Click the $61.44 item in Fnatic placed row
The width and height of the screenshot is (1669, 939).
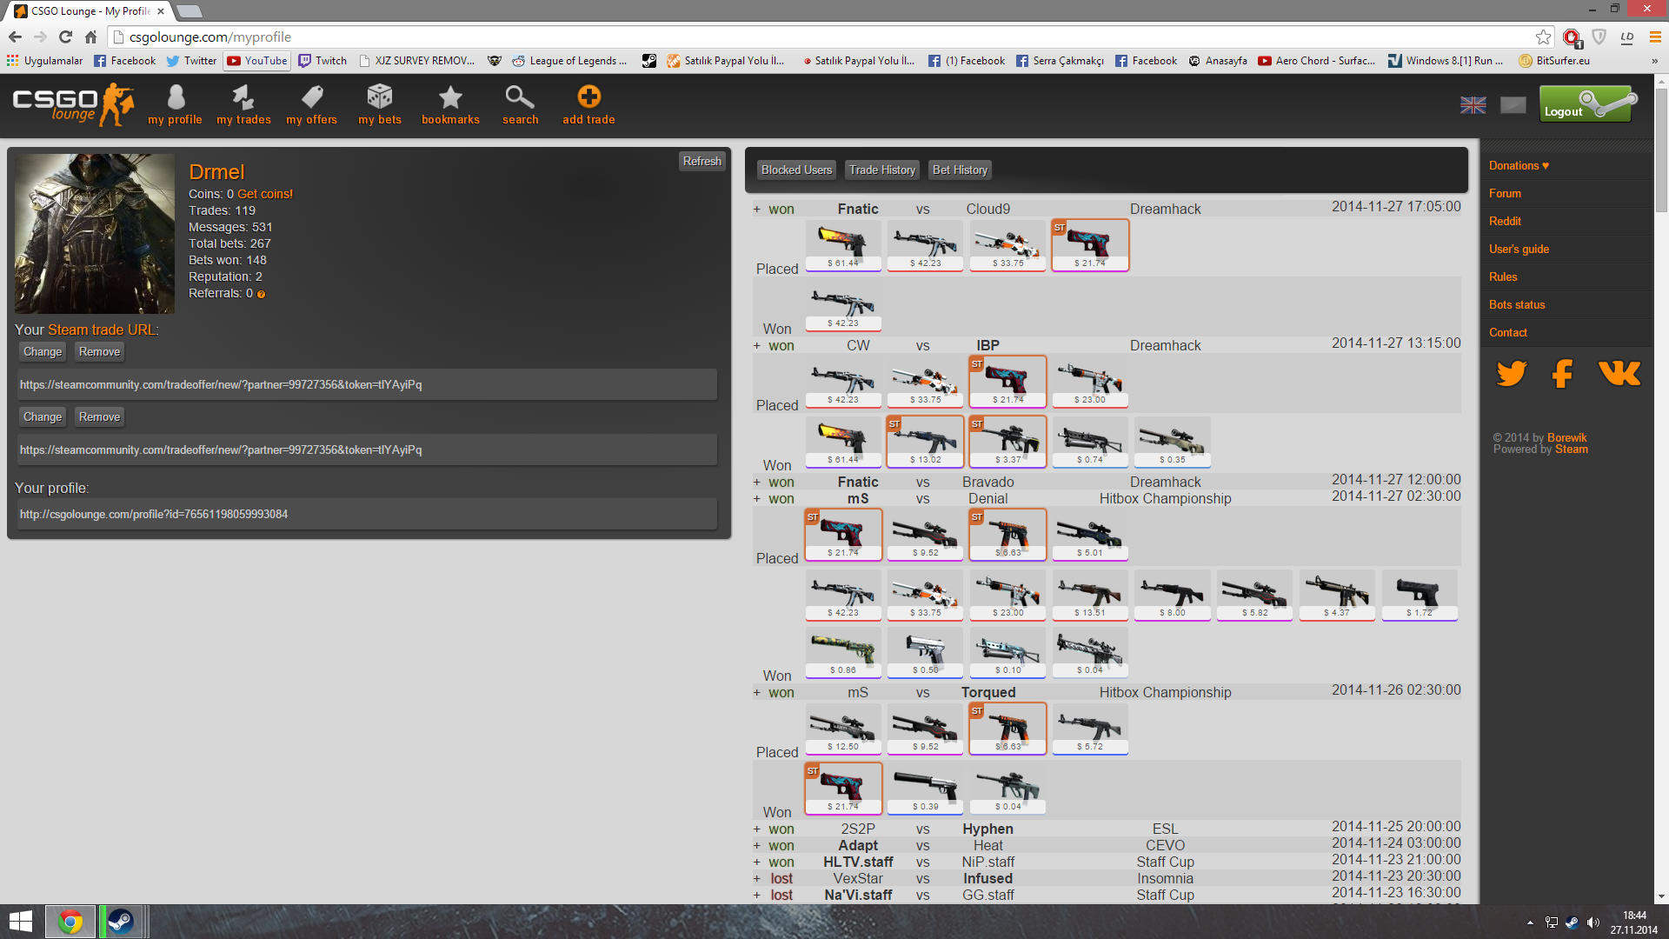tap(843, 245)
